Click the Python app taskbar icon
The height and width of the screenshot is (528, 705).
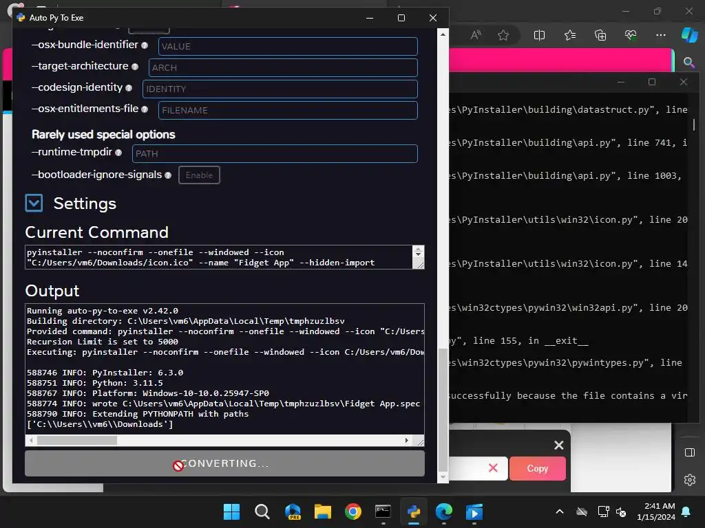pos(414,511)
